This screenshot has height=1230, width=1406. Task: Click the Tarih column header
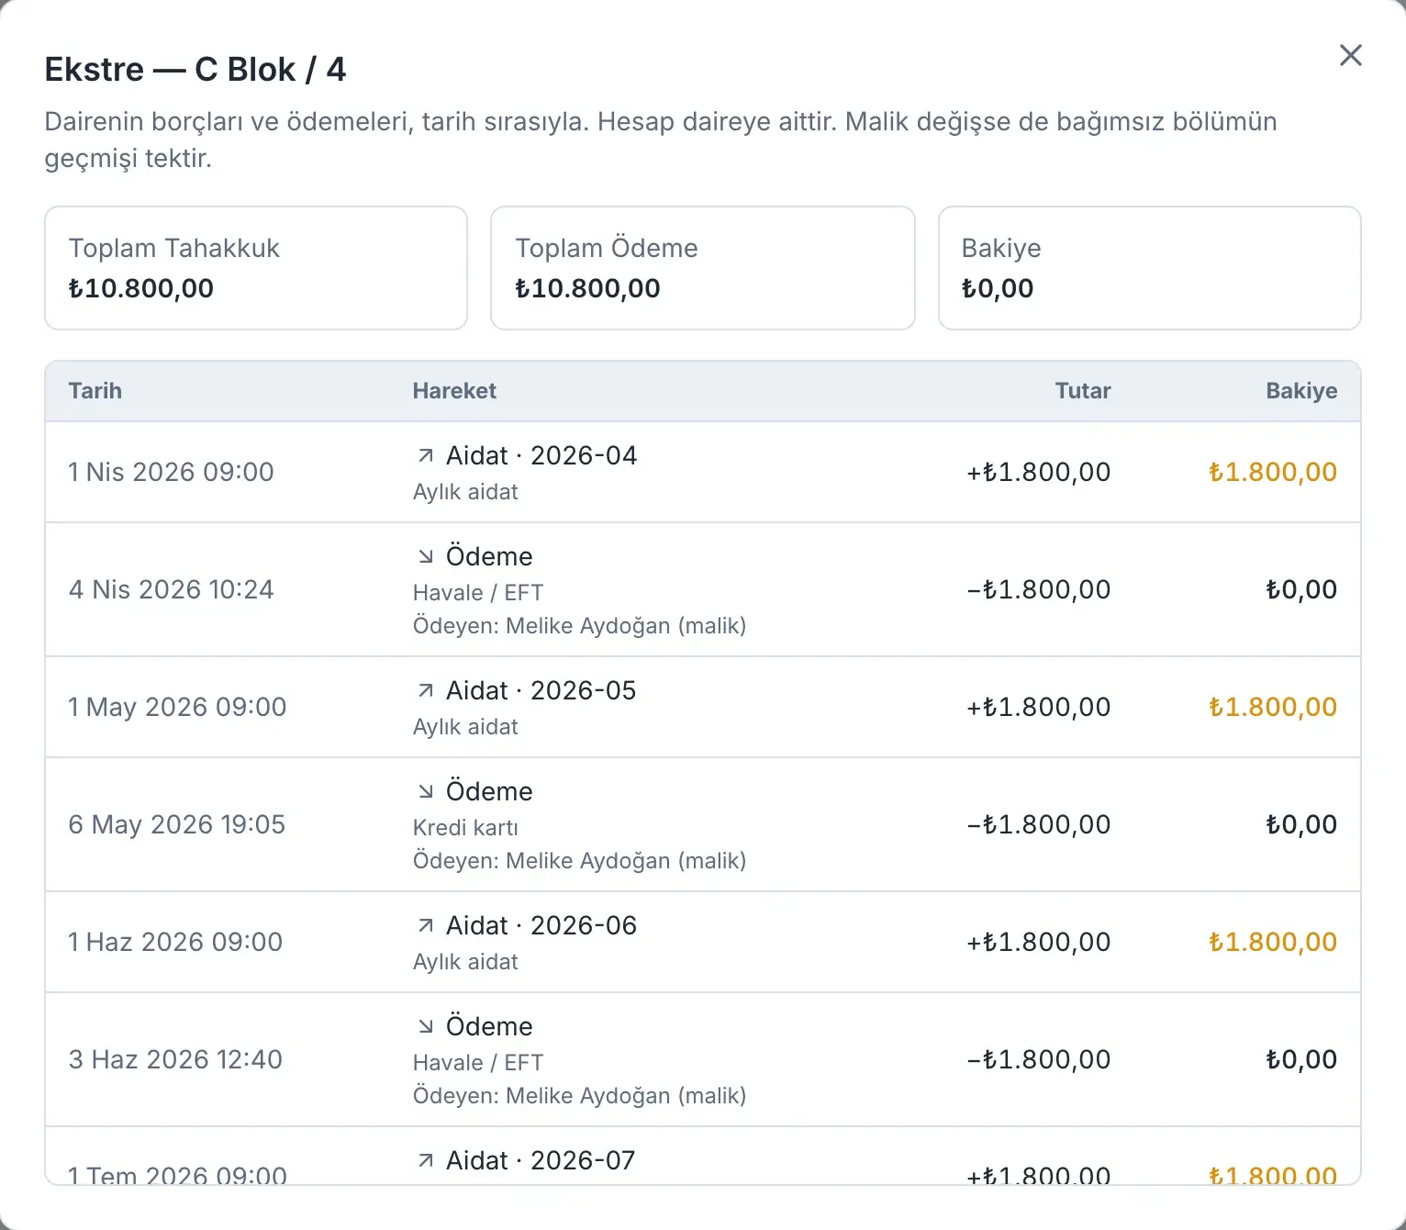pos(95,391)
